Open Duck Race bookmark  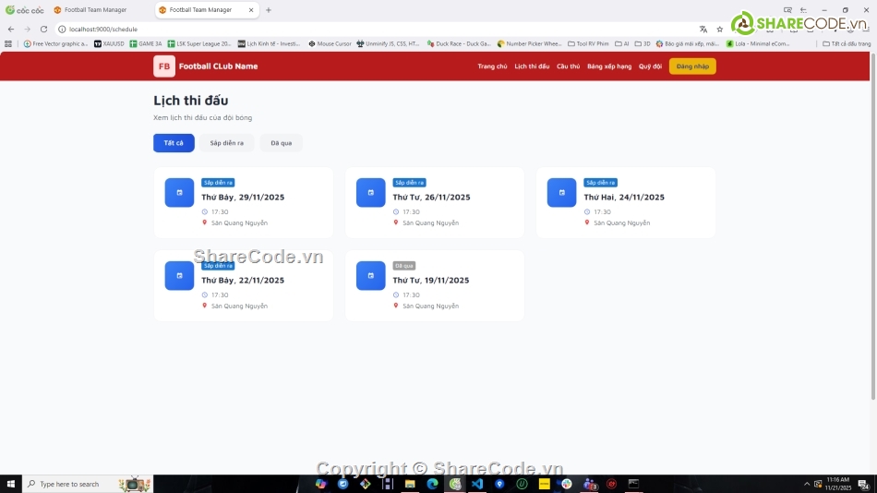coord(459,43)
